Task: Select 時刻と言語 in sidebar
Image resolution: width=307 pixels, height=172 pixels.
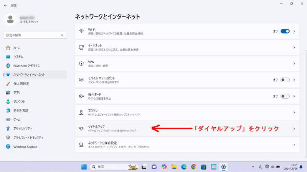Action: pyautogui.click(x=35, y=111)
